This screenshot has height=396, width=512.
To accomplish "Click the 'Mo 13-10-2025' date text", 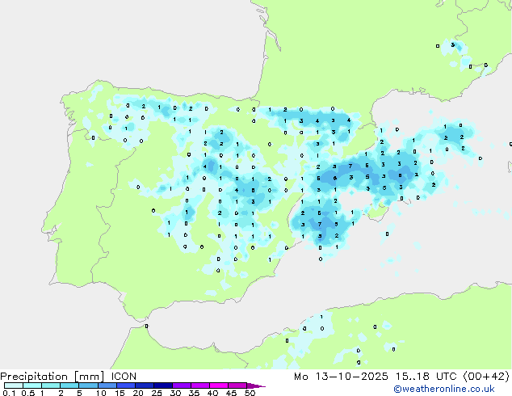I will [341, 377].
